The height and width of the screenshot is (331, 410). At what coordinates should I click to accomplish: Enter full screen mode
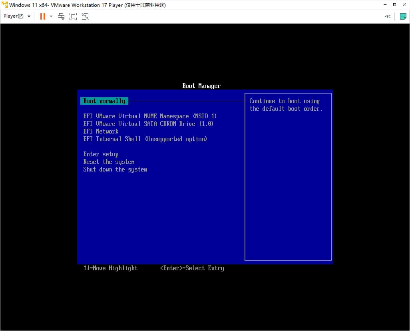tap(73, 16)
